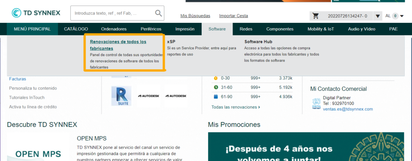Click the 0-30 days warning icon
The image size is (412, 161).
tap(216, 78)
